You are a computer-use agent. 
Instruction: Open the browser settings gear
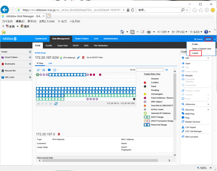pyautogui.click(x=207, y=10)
